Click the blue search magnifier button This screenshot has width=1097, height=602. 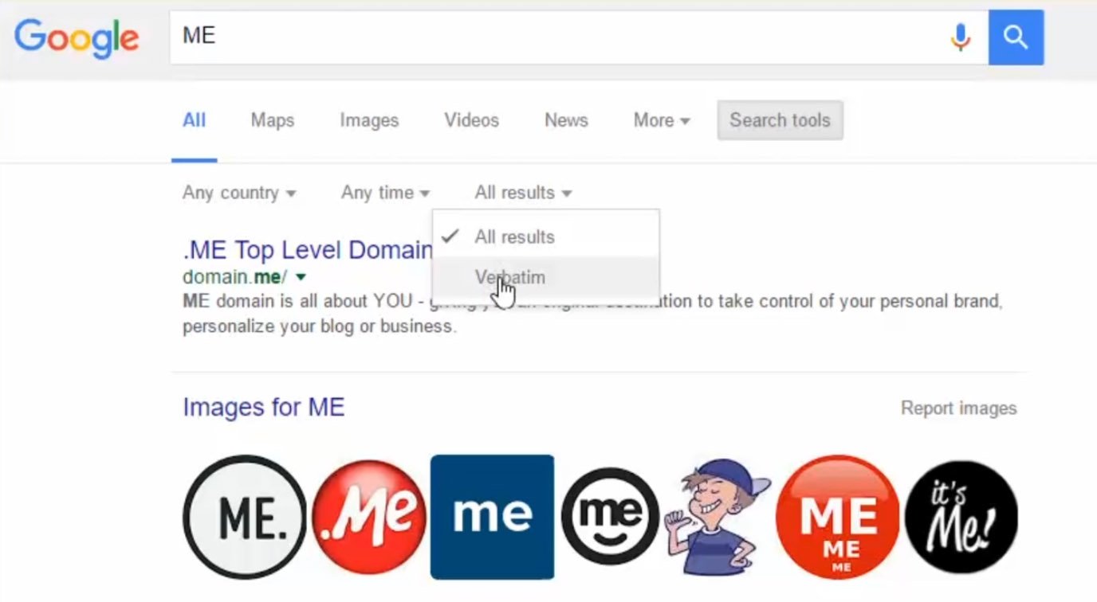(x=1016, y=37)
